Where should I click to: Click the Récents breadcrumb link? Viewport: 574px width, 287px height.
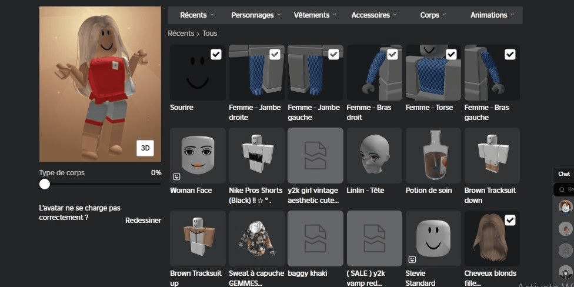coord(181,34)
